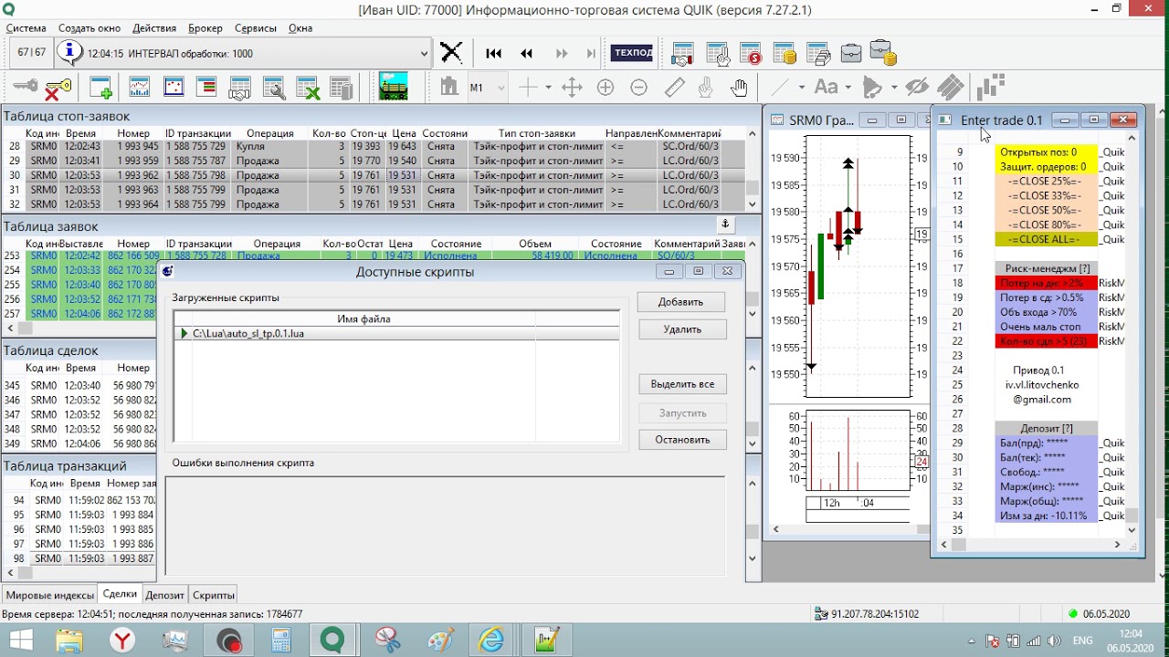
Task: Expand the crosshair tool dropdown arrow
Action: (x=548, y=88)
